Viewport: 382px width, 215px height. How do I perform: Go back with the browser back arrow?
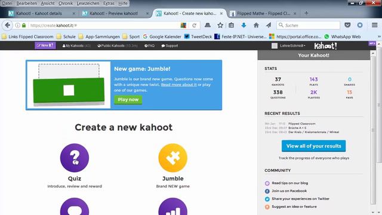7,25
